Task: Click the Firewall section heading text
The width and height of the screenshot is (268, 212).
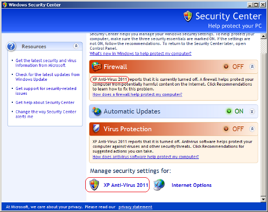Action: [x=115, y=67]
